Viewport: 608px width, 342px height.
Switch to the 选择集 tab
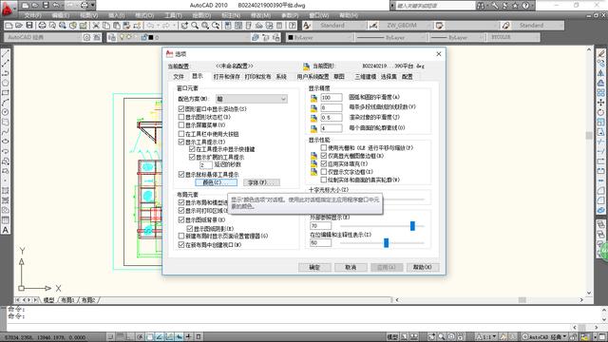(x=389, y=77)
